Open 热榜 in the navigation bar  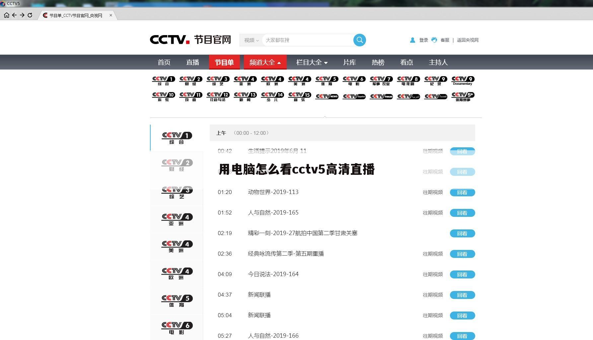[x=378, y=62]
